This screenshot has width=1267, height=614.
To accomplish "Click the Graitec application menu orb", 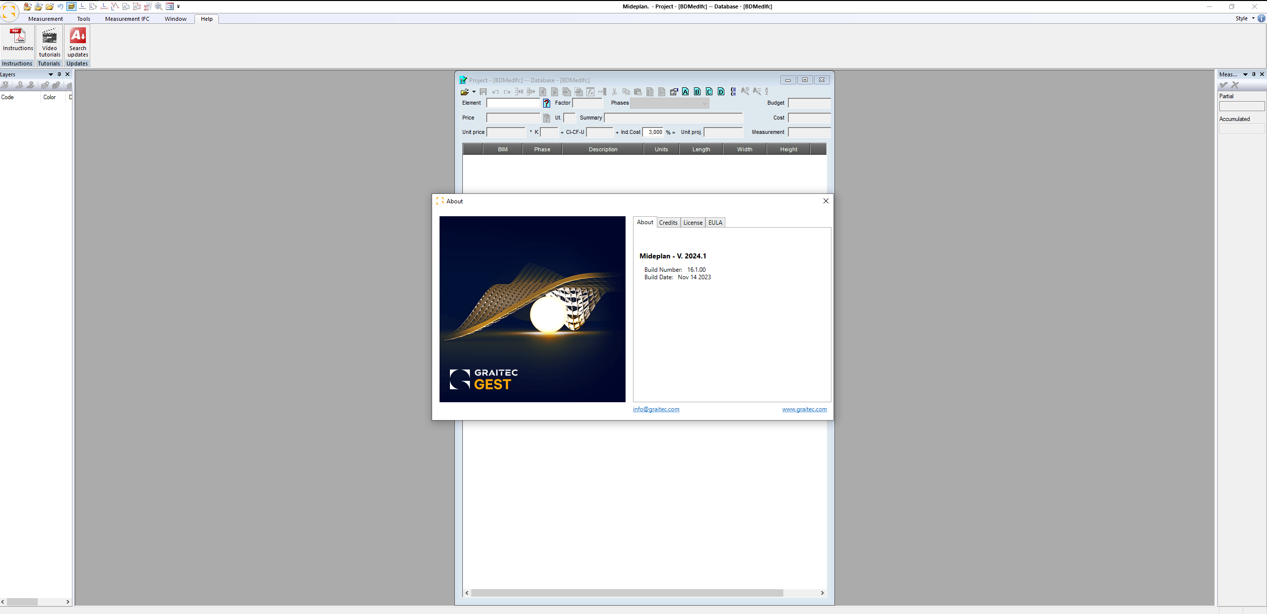I will pyautogui.click(x=9, y=11).
